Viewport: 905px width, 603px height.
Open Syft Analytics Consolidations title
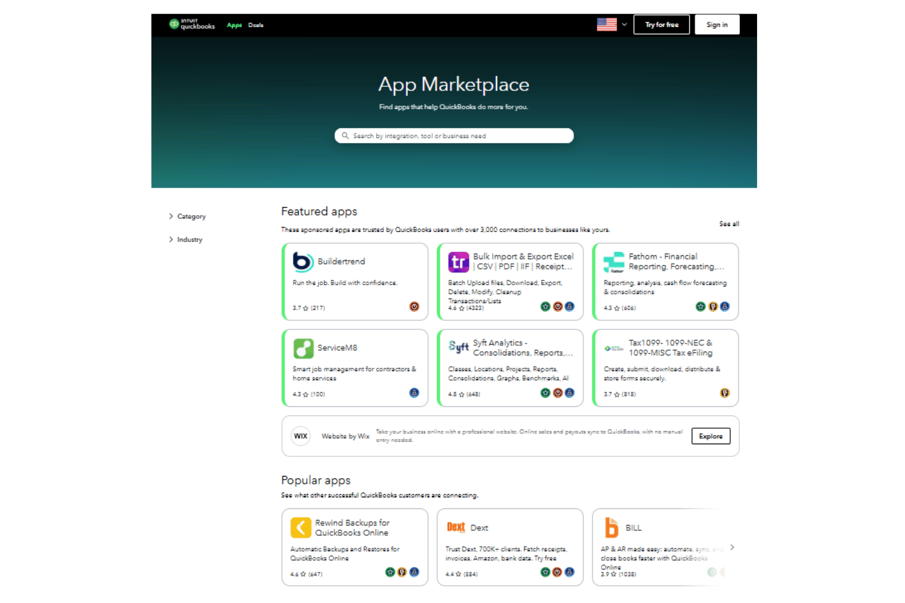[523, 348]
